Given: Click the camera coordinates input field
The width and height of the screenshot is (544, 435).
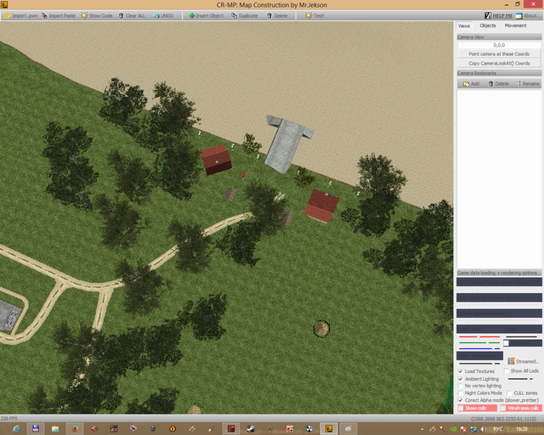Looking at the screenshot, I should 499,45.
